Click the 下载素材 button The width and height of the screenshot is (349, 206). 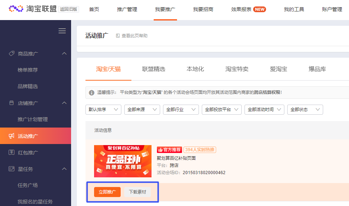pyautogui.click(x=138, y=192)
